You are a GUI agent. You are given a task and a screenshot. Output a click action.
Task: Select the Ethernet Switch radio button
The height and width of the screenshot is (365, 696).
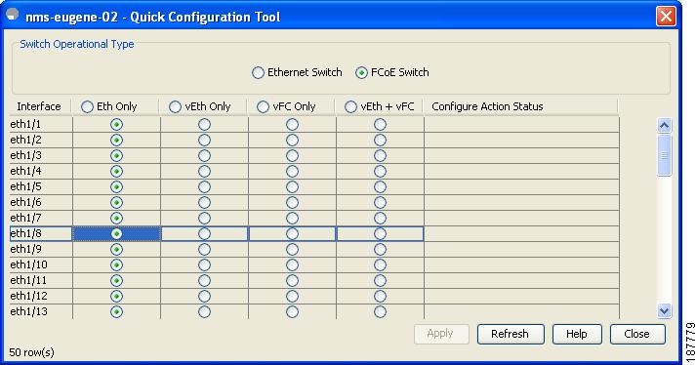(258, 72)
